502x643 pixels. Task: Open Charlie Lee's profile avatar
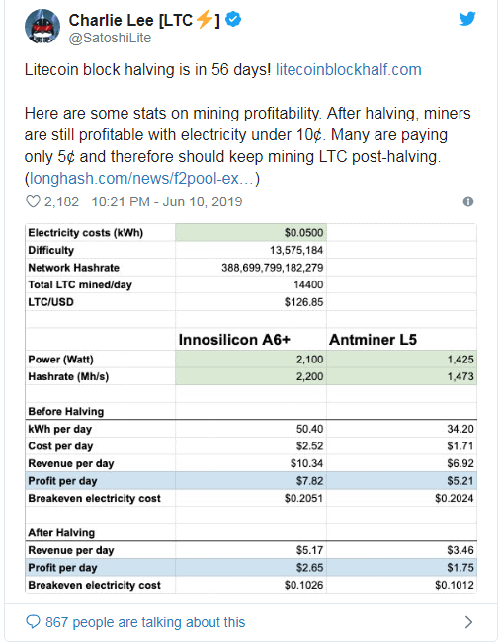pyautogui.click(x=42, y=27)
